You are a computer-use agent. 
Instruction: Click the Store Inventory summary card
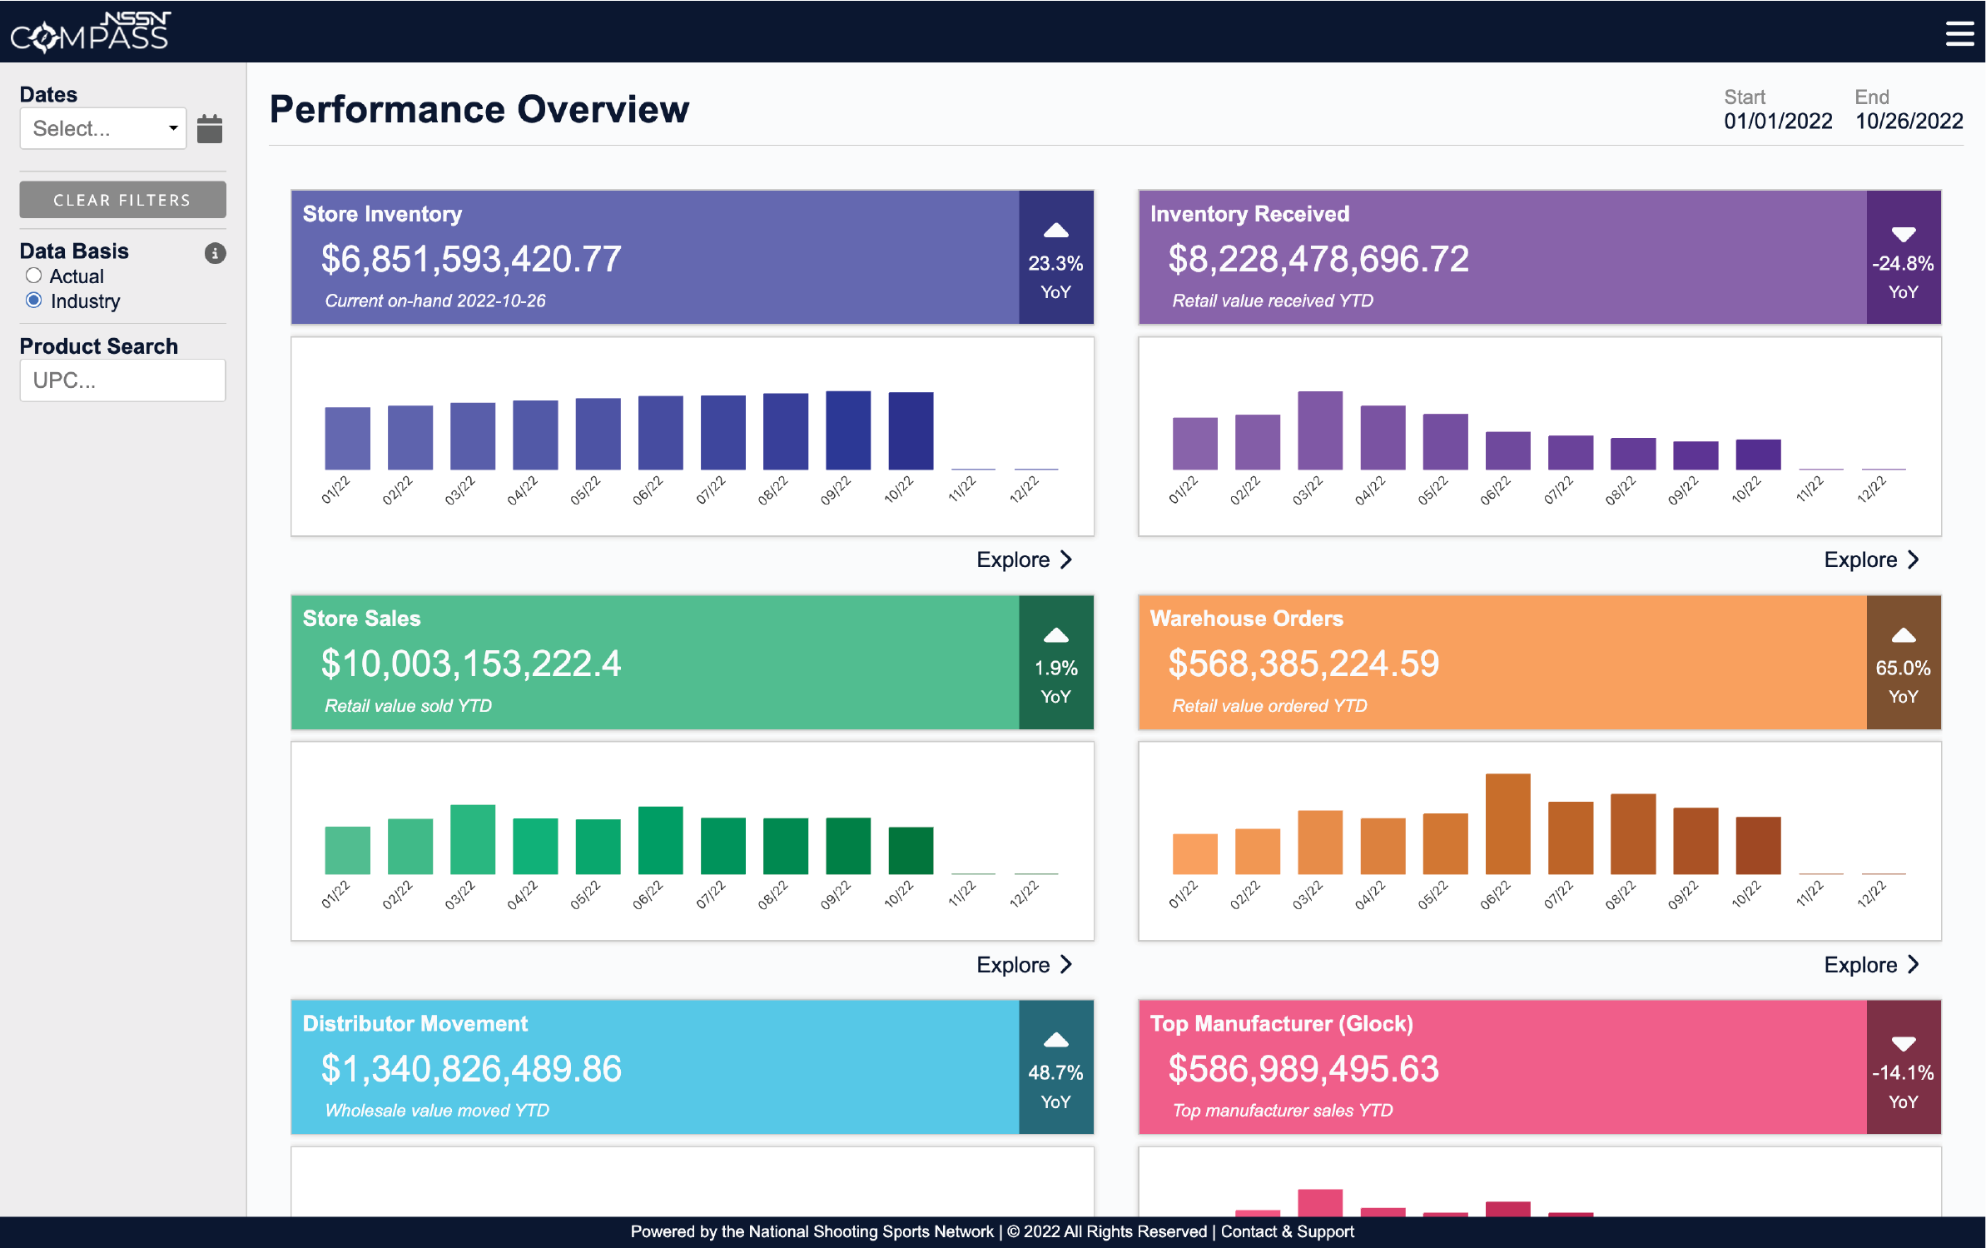(x=692, y=257)
